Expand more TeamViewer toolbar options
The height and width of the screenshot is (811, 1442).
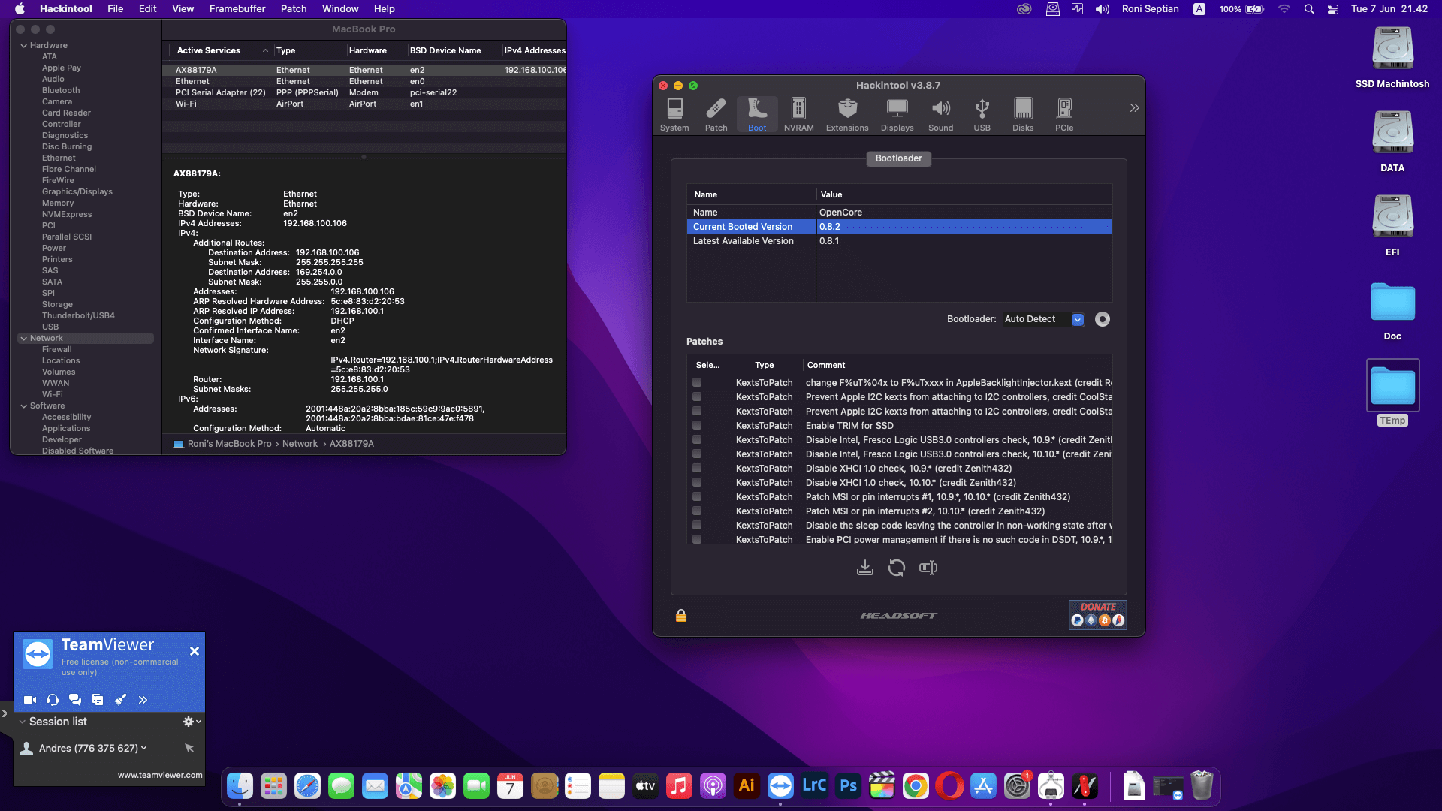143,700
